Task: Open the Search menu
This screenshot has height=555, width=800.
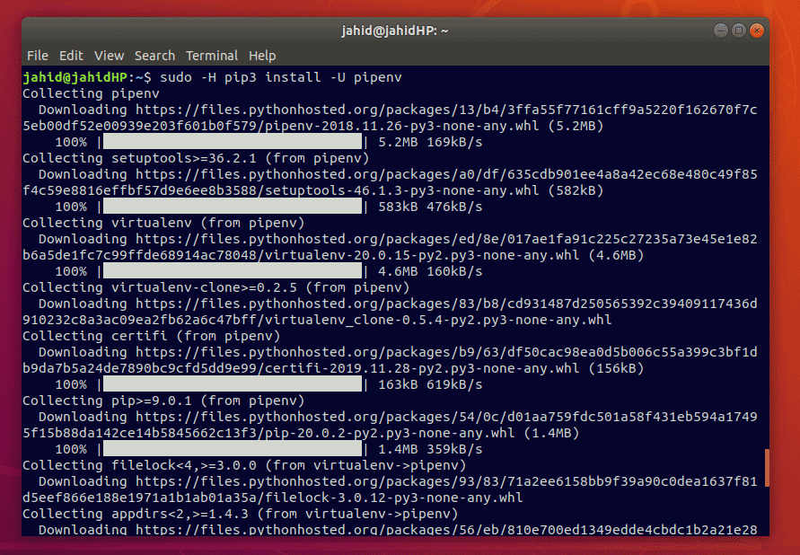Action: [154, 56]
